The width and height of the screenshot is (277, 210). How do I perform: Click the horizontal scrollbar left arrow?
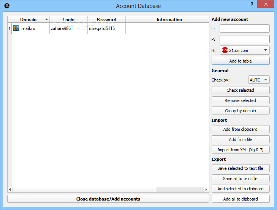click(10, 190)
